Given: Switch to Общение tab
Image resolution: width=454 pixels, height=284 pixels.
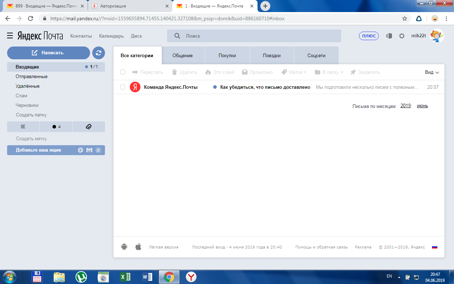Looking at the screenshot, I should (183, 55).
